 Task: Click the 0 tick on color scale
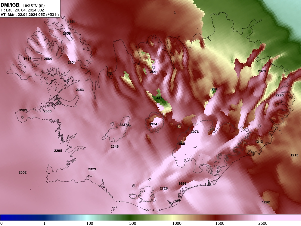click(2, 223)
